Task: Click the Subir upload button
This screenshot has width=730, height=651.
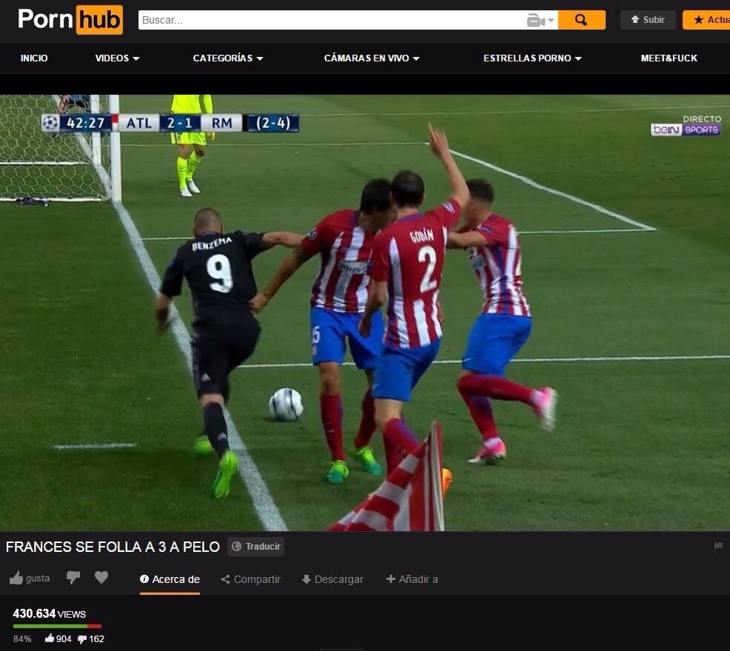Action: tap(648, 20)
